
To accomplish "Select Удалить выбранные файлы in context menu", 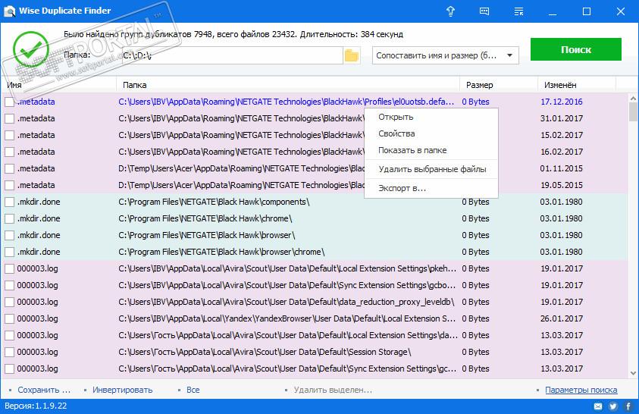I will 432,169.
